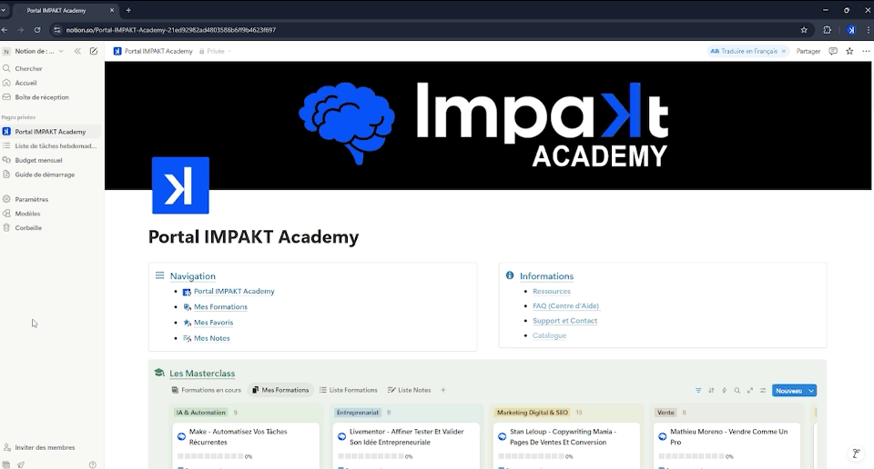874x469 pixels.
Task: Open database filter icon
Action: point(698,391)
